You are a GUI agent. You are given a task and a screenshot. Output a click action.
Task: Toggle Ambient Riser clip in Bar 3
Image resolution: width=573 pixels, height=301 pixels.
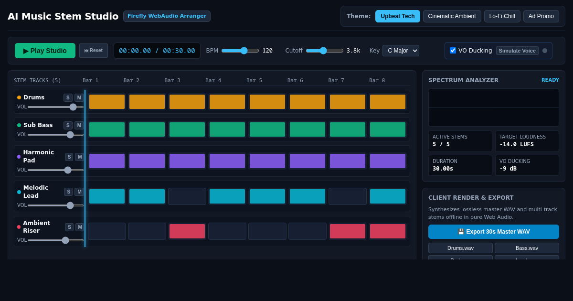pyautogui.click(x=187, y=231)
